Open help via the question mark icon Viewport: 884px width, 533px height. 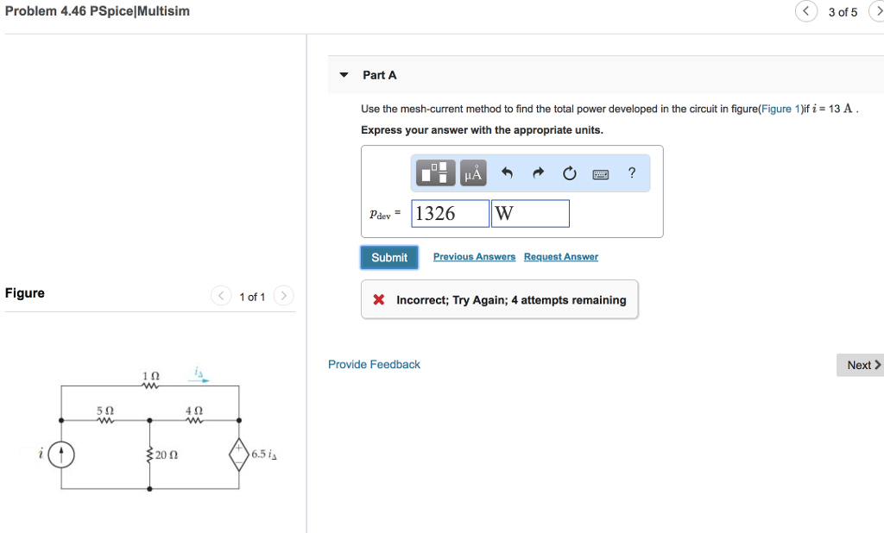point(631,172)
